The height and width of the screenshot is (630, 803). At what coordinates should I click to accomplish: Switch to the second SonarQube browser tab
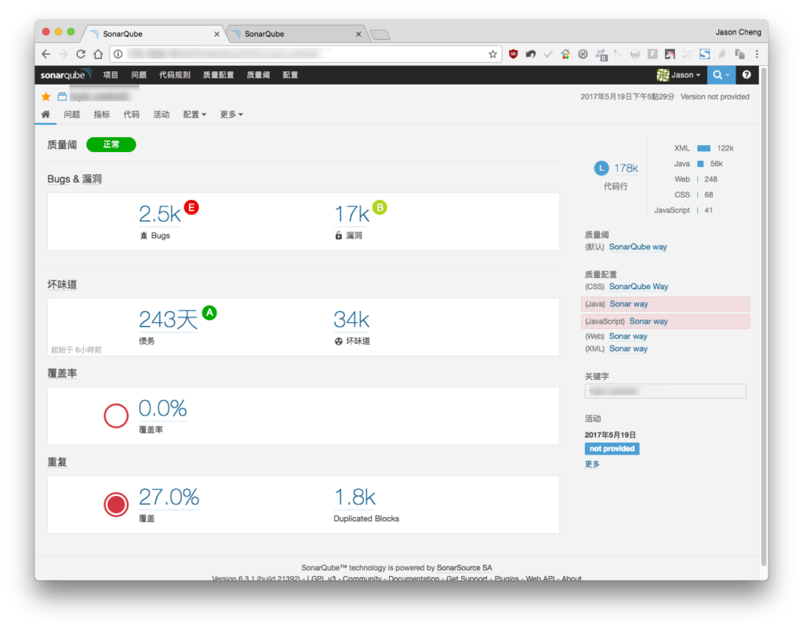[x=296, y=34]
